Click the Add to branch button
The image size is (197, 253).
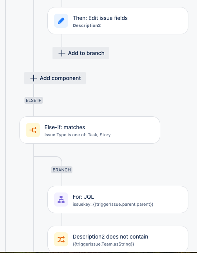tap(81, 53)
